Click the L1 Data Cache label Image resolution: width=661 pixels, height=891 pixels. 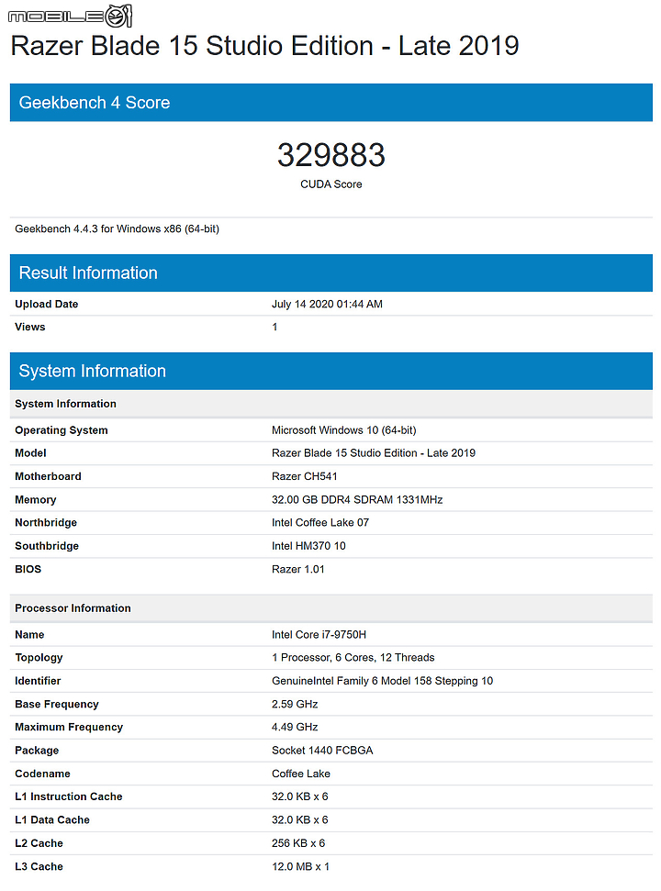[51, 820]
